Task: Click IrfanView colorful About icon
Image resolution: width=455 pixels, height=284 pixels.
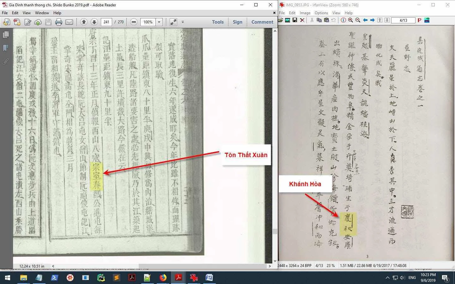Action: click(x=427, y=20)
